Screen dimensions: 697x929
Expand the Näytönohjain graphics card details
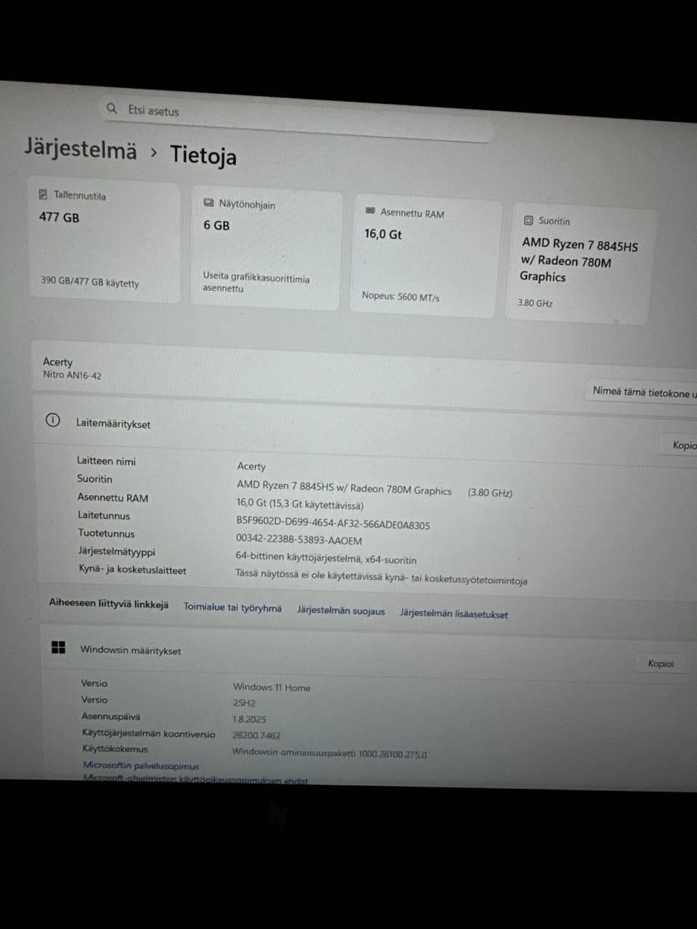[x=265, y=250]
